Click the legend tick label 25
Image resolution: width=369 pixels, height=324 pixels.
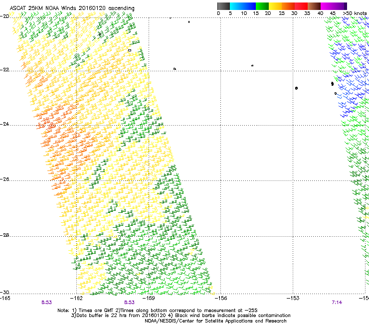[282, 13]
